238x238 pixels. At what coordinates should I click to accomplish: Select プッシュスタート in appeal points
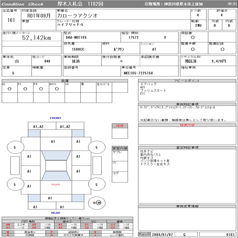[153, 91]
